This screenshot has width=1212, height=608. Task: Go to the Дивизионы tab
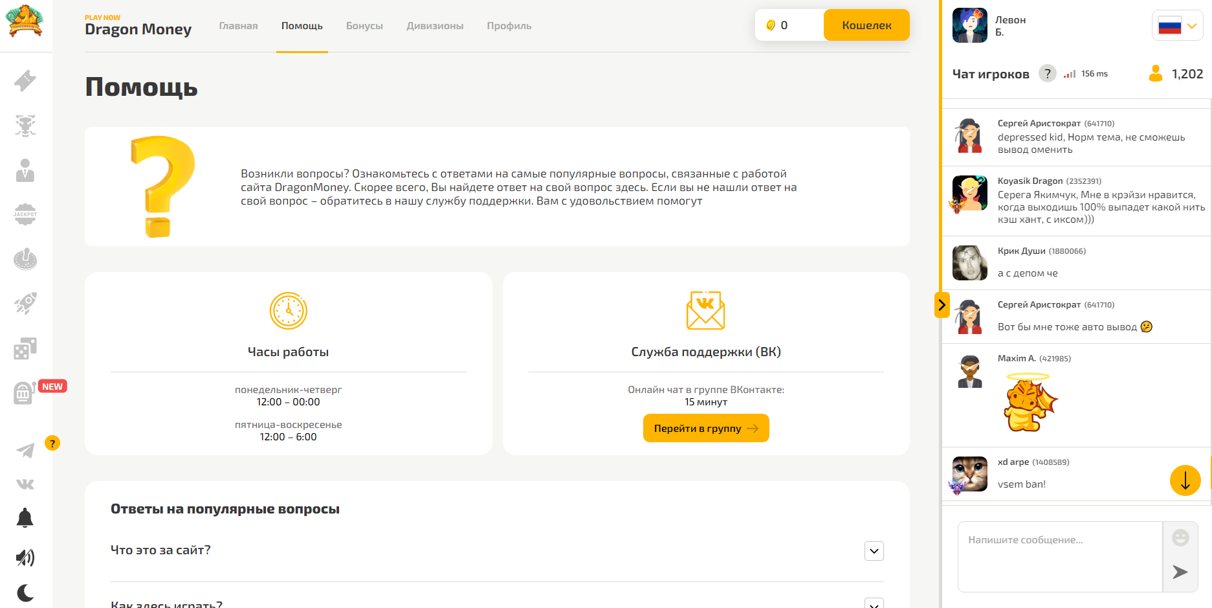435,26
